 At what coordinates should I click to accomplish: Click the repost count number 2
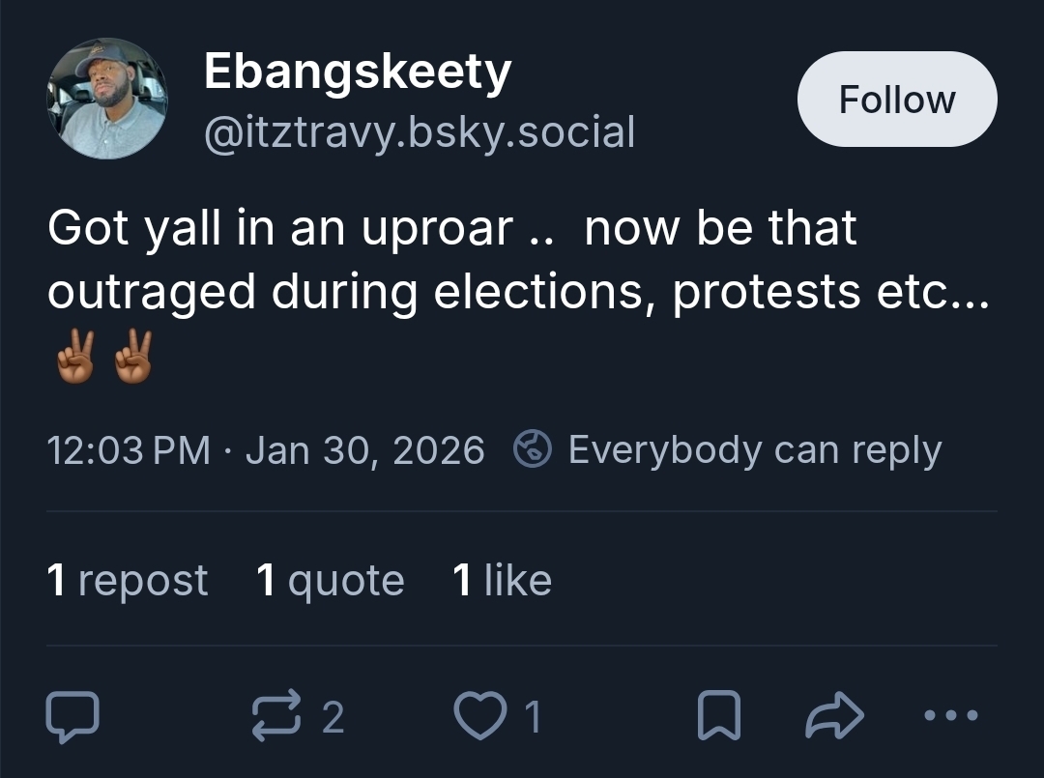[332, 717]
